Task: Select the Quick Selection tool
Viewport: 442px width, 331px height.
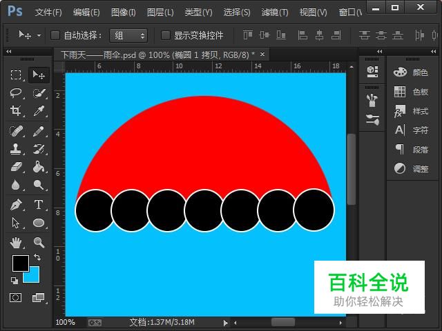Action: tap(39, 93)
